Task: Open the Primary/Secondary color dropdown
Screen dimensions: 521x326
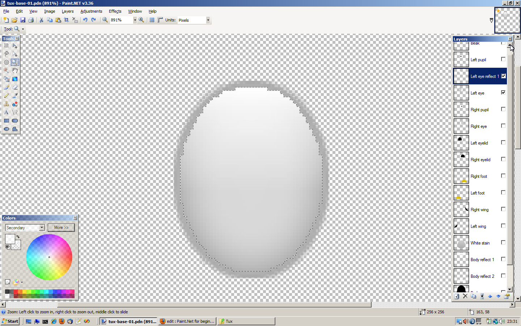Action: 42,227
